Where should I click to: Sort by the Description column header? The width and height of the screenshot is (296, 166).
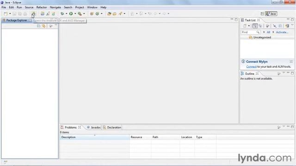coord(94,137)
